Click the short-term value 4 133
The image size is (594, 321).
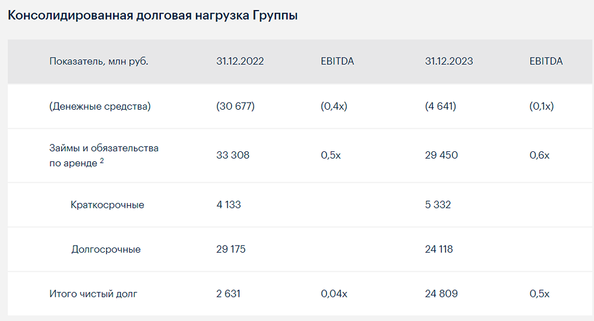(x=229, y=205)
